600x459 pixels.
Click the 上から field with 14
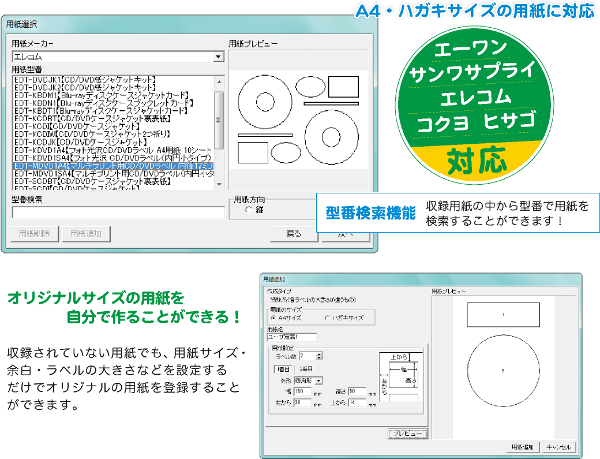point(357,403)
